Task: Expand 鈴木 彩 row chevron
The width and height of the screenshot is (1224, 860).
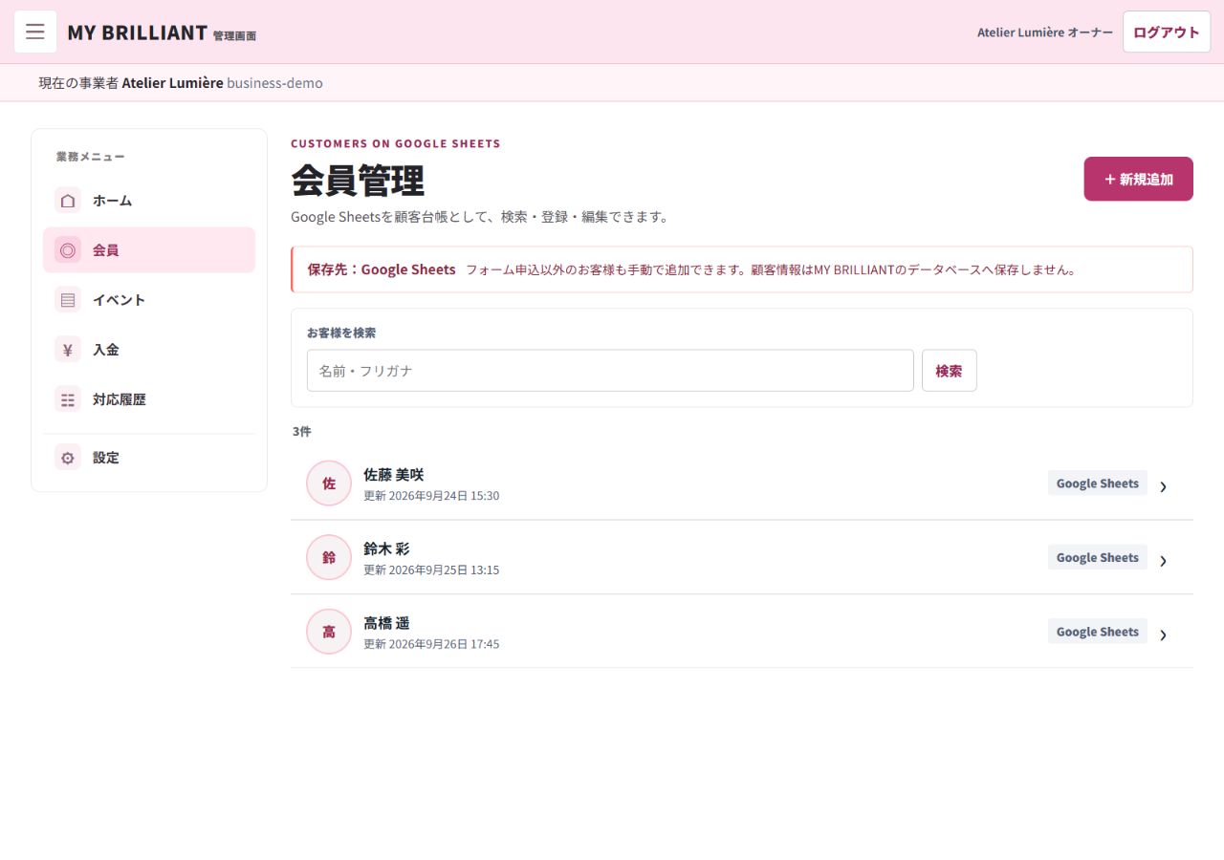Action: click(1163, 561)
